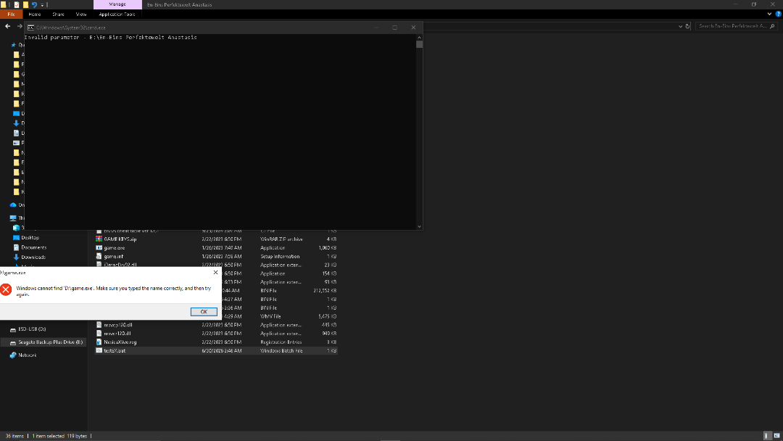
Task: Open Network in navigation pane
Action: pyautogui.click(x=27, y=355)
